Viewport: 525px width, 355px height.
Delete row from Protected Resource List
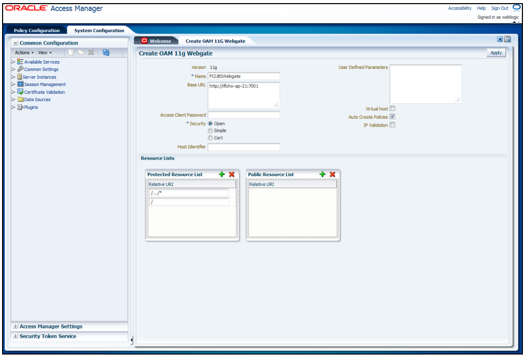pos(232,174)
